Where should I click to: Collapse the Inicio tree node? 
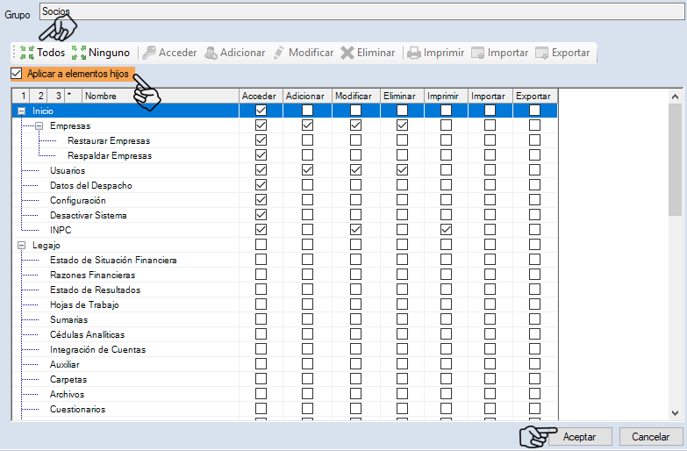click(x=21, y=111)
